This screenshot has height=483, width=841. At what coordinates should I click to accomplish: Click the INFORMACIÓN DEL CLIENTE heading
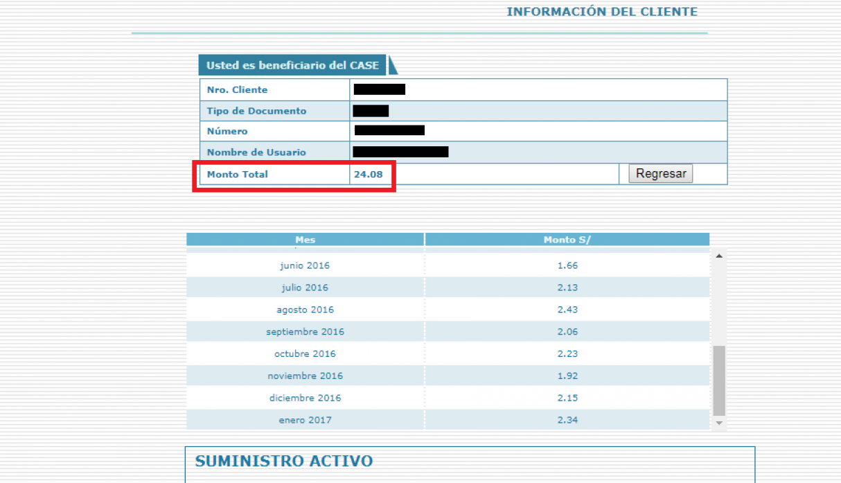602,12
